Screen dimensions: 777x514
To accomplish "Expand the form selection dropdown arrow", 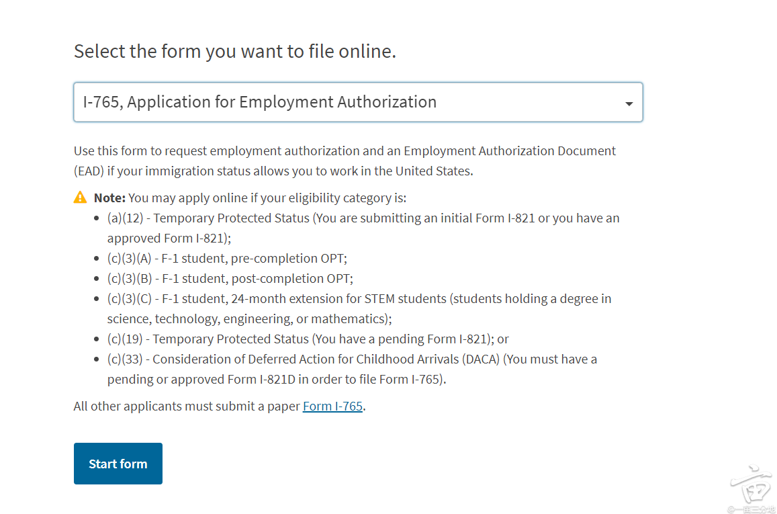I will coord(629,103).
